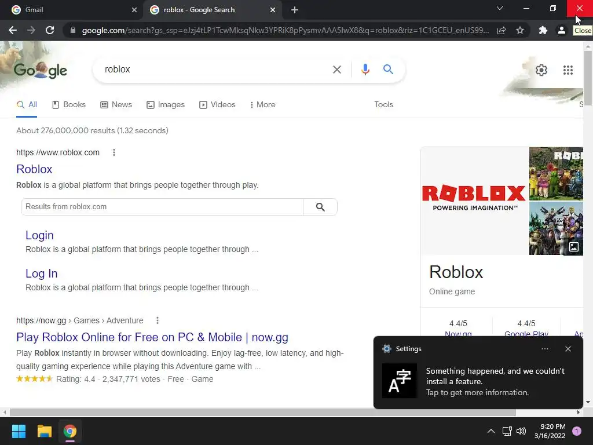Open the notification center badge
This screenshot has height=445, width=593.
coord(577,431)
